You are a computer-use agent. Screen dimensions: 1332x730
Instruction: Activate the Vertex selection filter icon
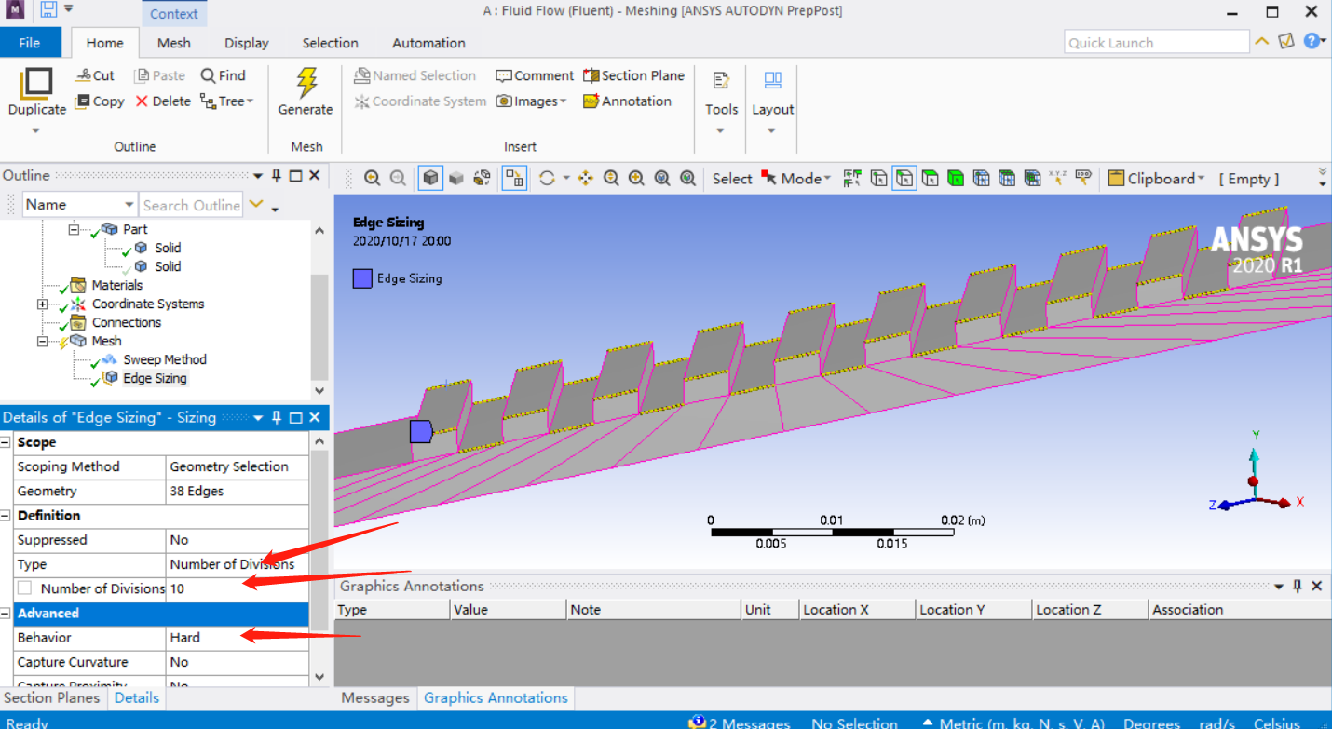coord(878,178)
